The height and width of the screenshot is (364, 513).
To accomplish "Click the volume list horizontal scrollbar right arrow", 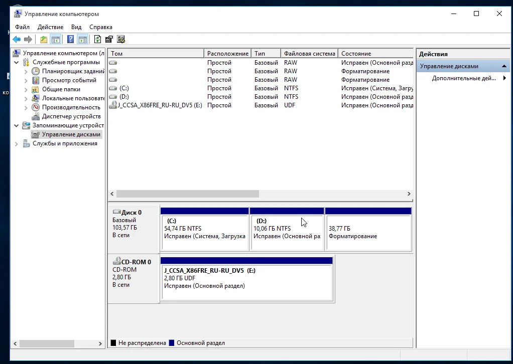I will [409, 194].
